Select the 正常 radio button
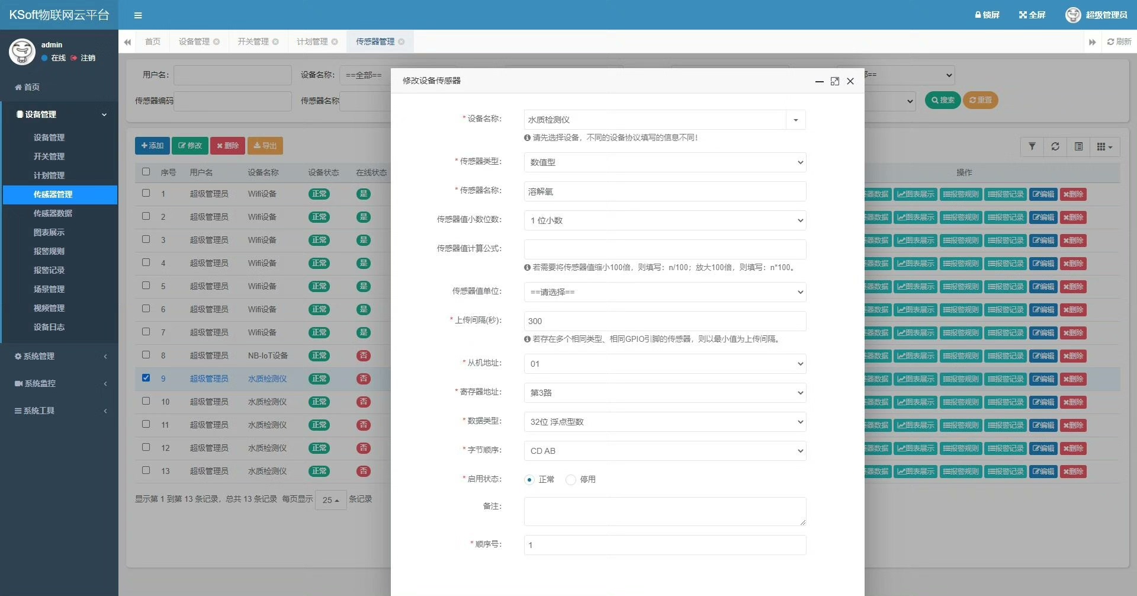 529,480
